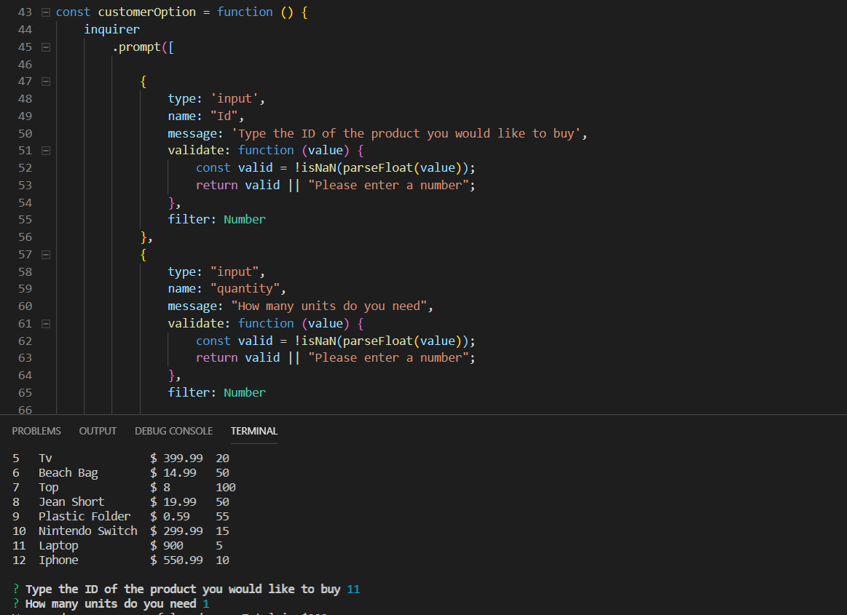This screenshot has width=847, height=615.
Task: Open the OUTPUT panel tab
Action: pos(98,431)
